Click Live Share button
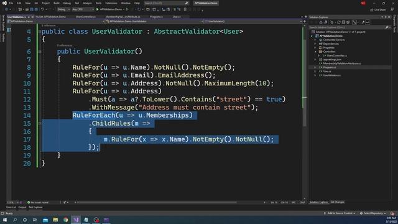The width and height of the screenshot is (398, 224). [378, 10]
